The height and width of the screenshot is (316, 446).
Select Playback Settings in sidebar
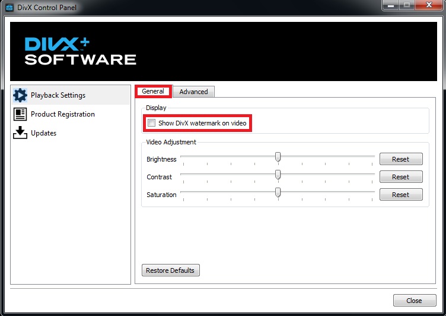point(71,95)
